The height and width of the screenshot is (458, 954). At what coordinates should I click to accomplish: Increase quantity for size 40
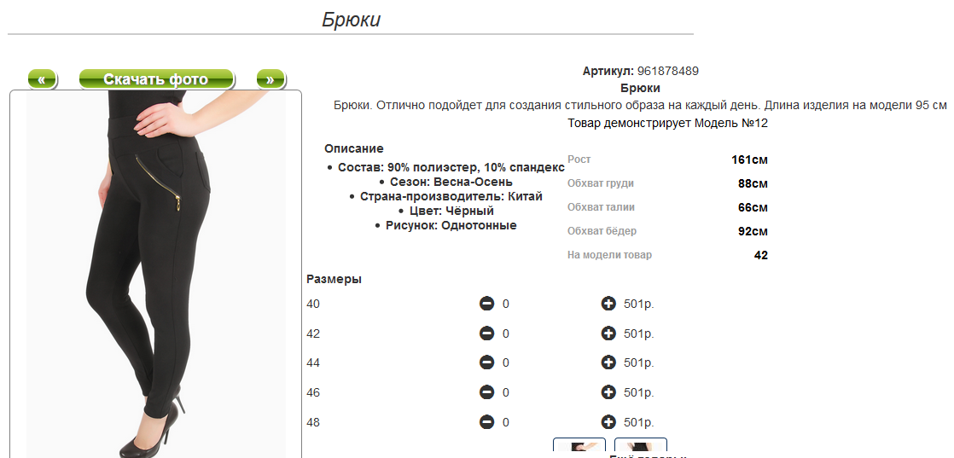click(608, 304)
